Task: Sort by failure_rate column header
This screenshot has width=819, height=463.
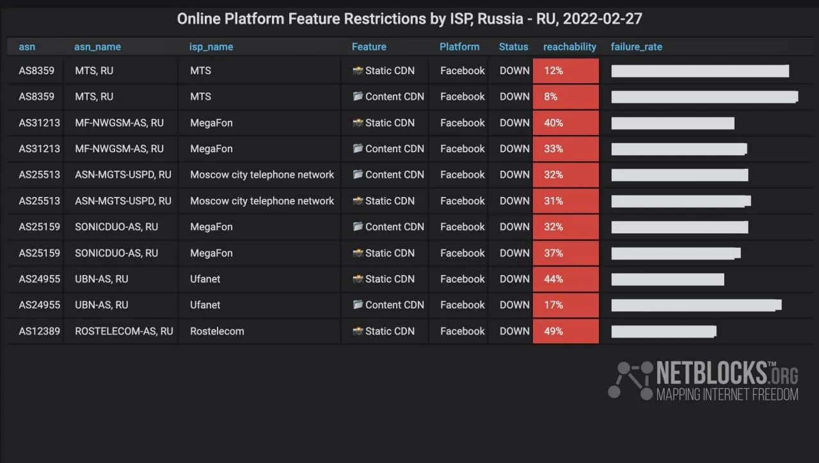Action: (636, 47)
